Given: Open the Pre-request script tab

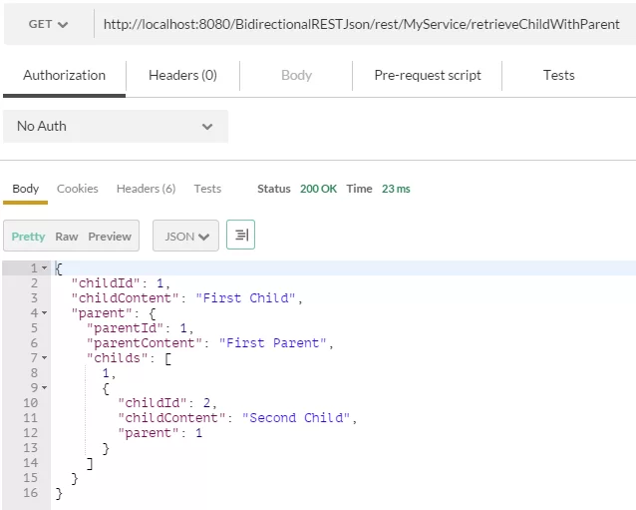Looking at the screenshot, I should click(428, 76).
